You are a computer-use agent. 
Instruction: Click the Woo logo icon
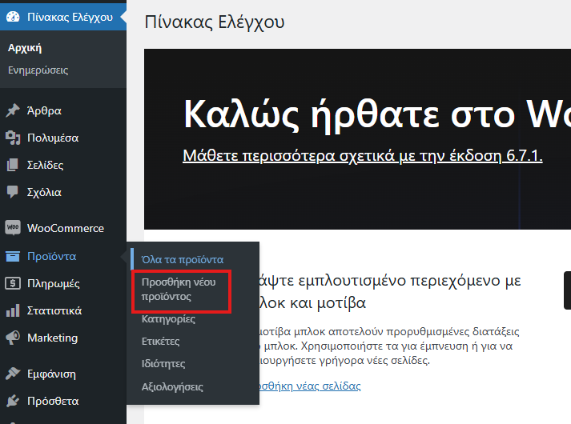click(x=13, y=228)
